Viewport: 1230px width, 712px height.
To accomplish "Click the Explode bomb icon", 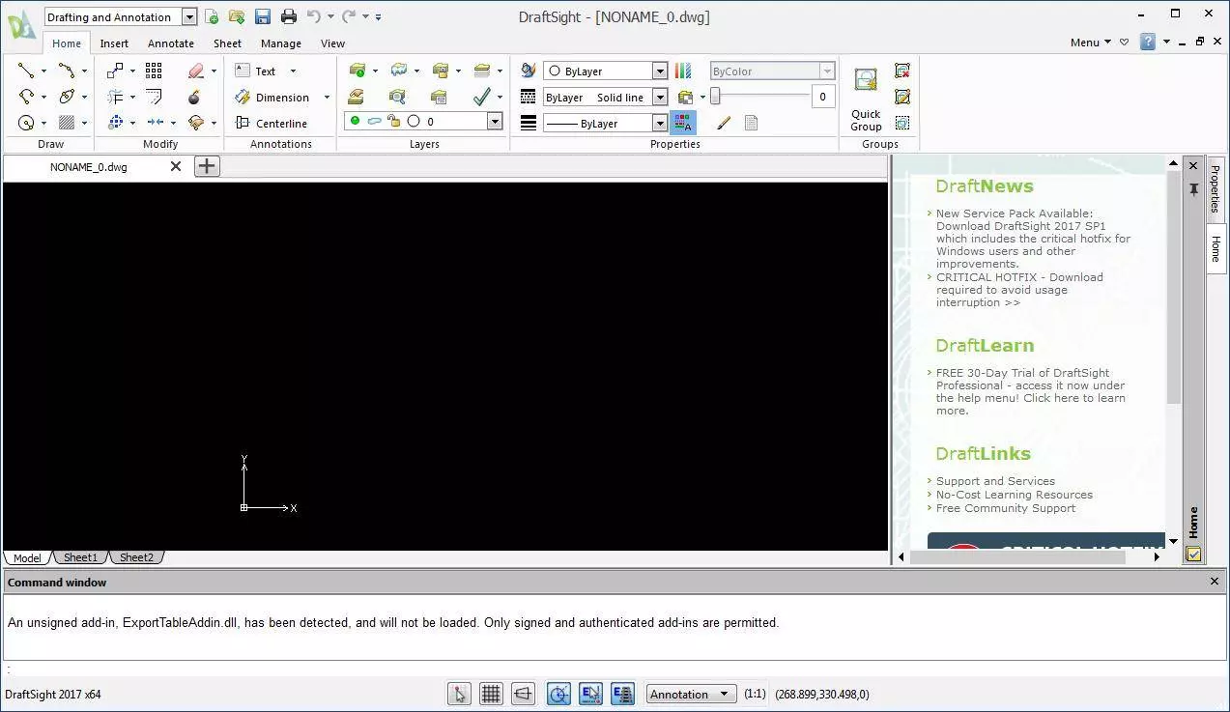I will click(x=194, y=97).
